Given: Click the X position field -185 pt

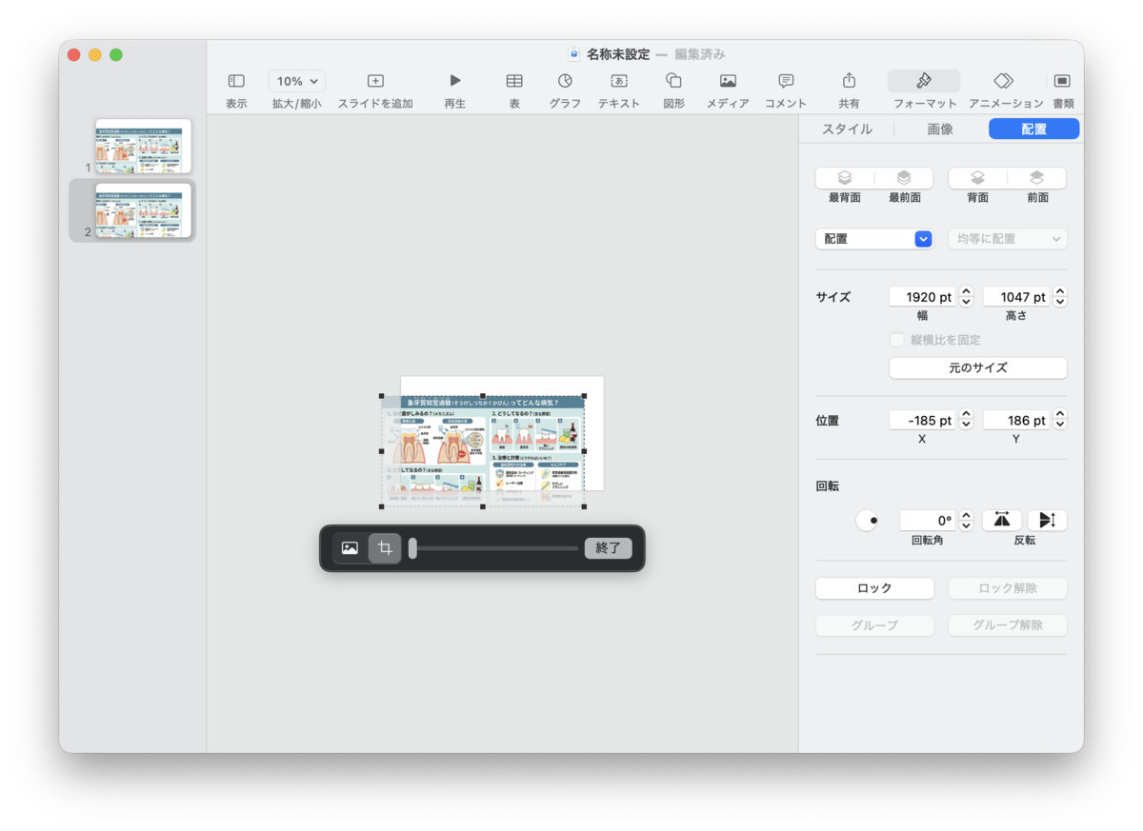Looking at the screenshot, I should (922, 420).
